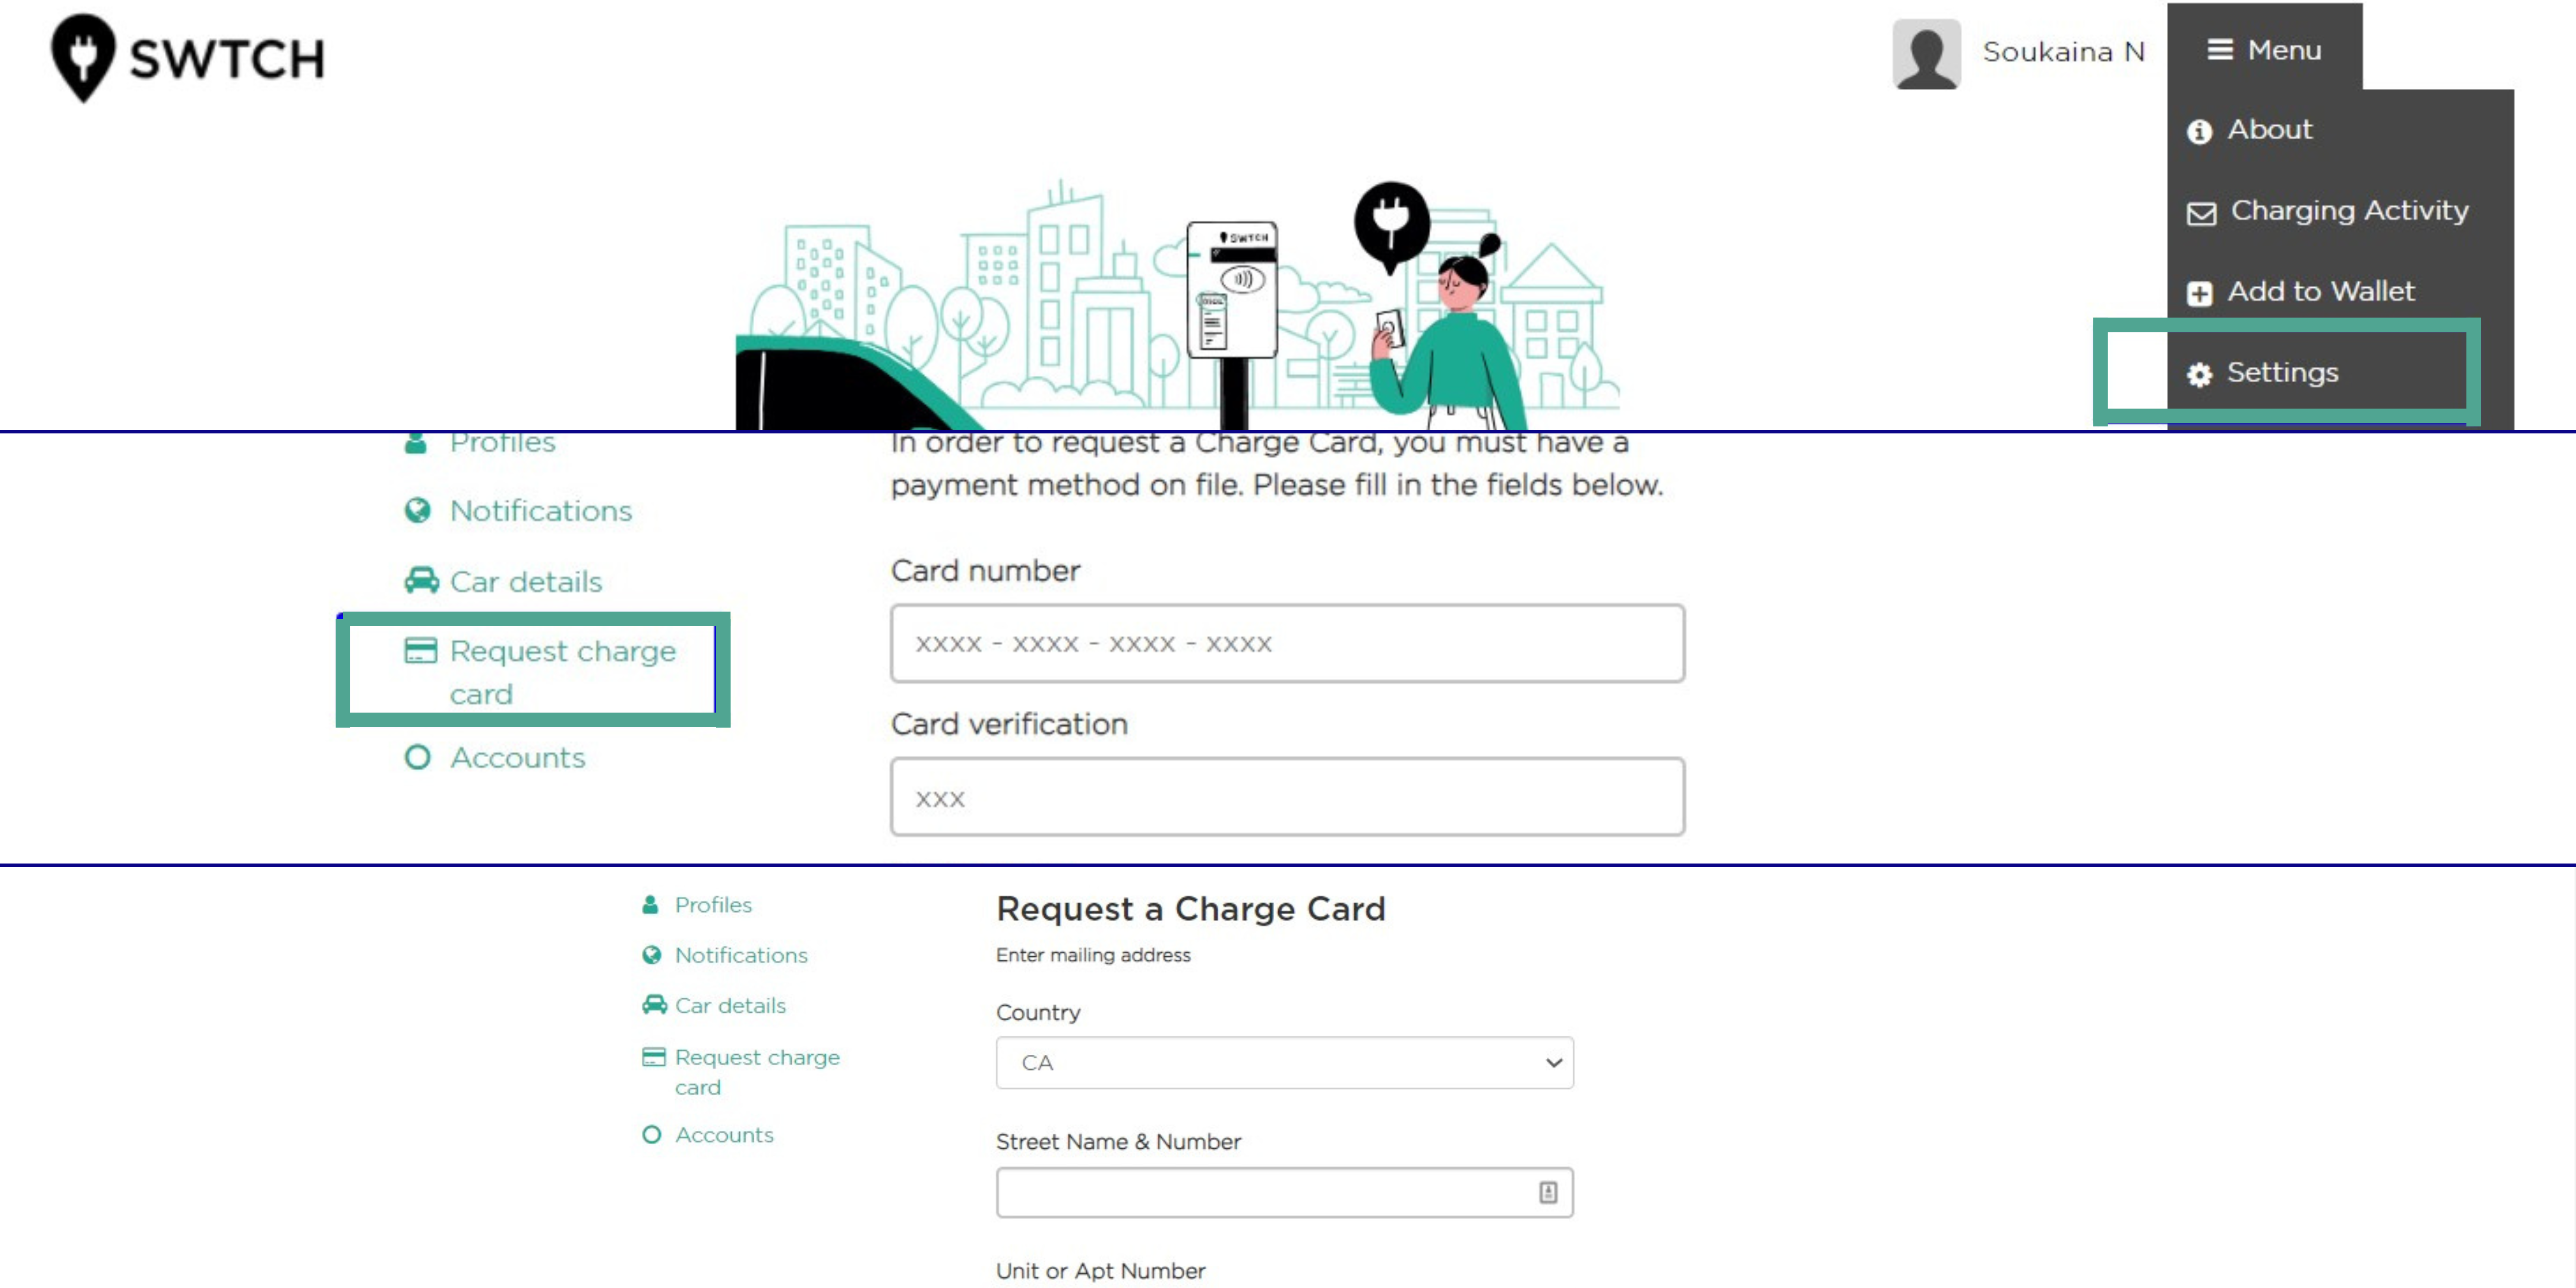
Task: Click the credit card icon in highlighted box
Action: coord(421,651)
